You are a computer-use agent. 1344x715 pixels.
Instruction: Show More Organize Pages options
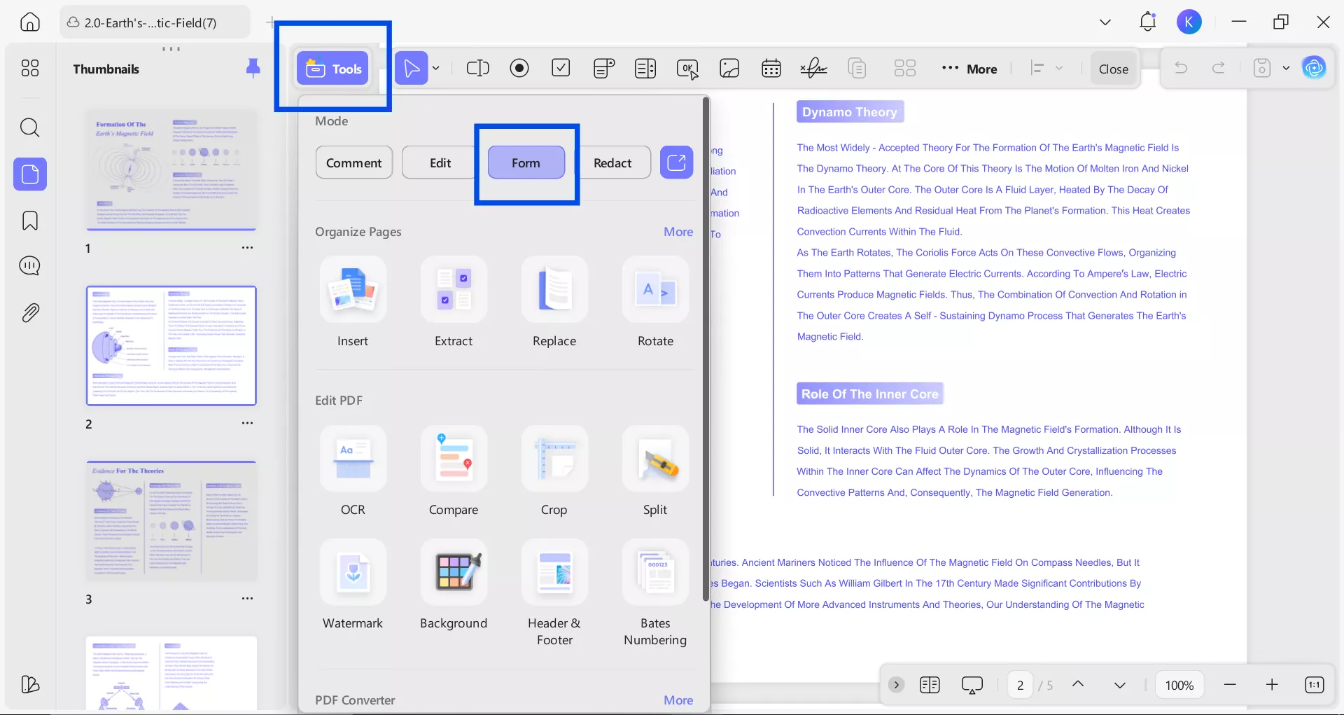(x=678, y=232)
